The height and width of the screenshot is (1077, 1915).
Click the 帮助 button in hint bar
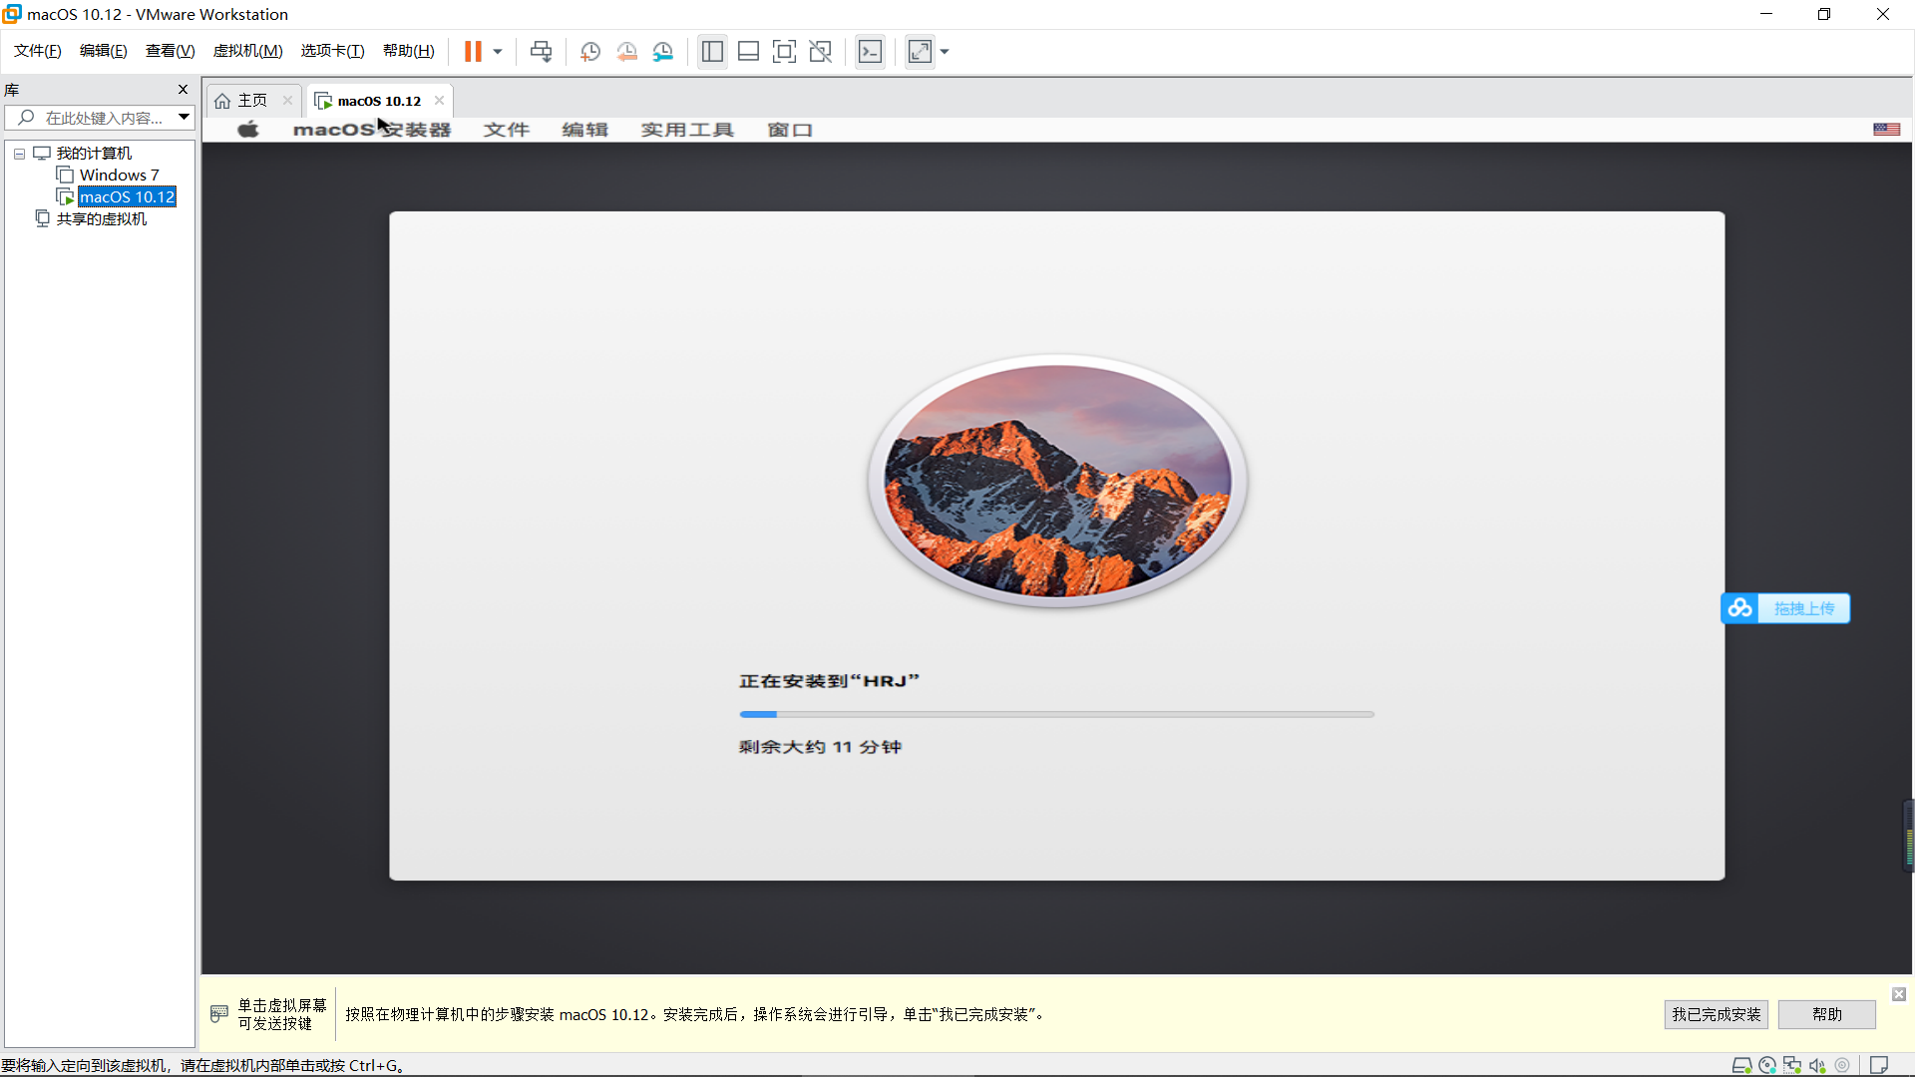click(1826, 1014)
